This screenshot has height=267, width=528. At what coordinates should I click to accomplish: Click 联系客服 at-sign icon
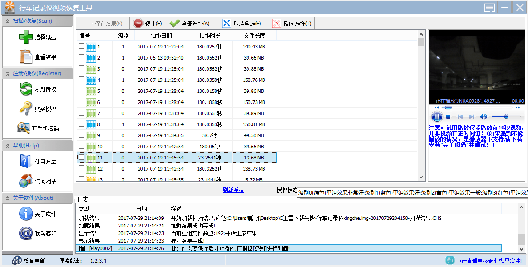tap(26, 233)
